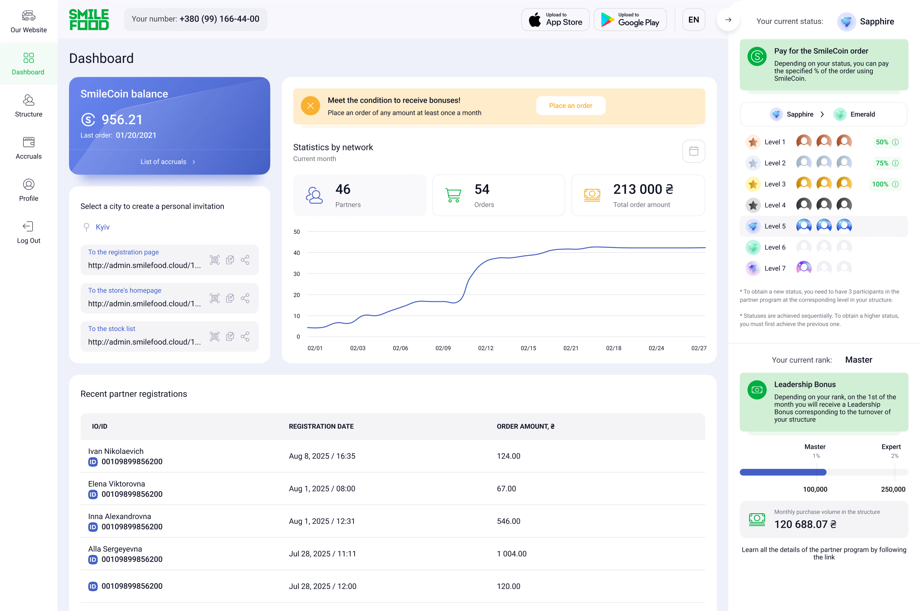920x611 pixels.
Task: Share the stock list link
Action: coord(245,336)
